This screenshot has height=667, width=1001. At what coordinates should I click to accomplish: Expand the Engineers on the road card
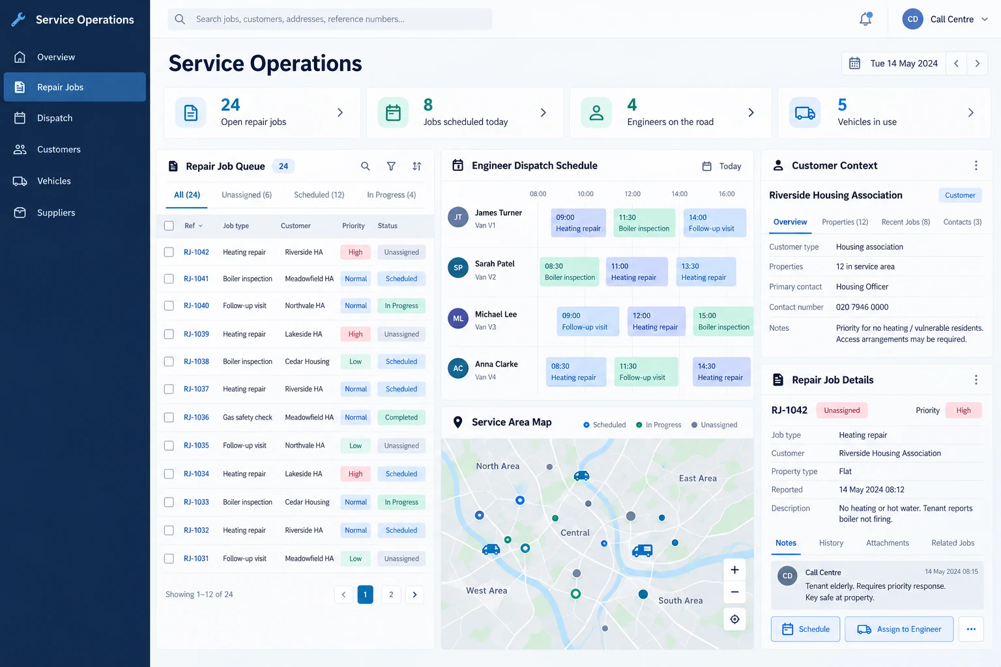point(751,113)
